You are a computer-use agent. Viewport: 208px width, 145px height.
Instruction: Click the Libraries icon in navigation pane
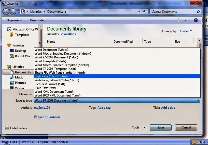pos(9,67)
